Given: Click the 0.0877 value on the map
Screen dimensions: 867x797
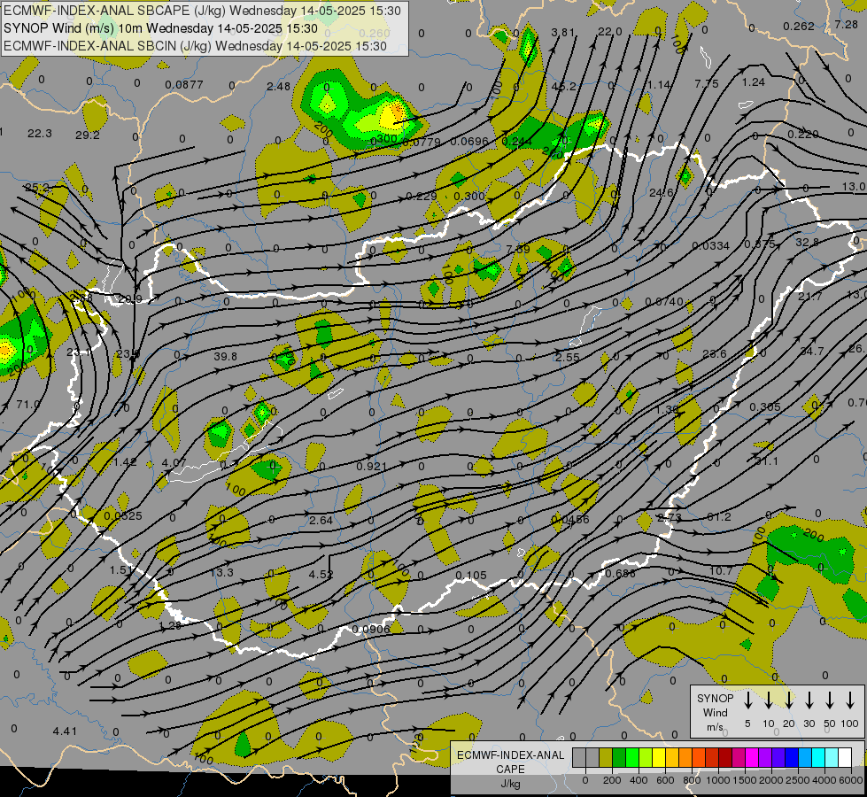Looking at the screenshot, I should (x=184, y=85).
